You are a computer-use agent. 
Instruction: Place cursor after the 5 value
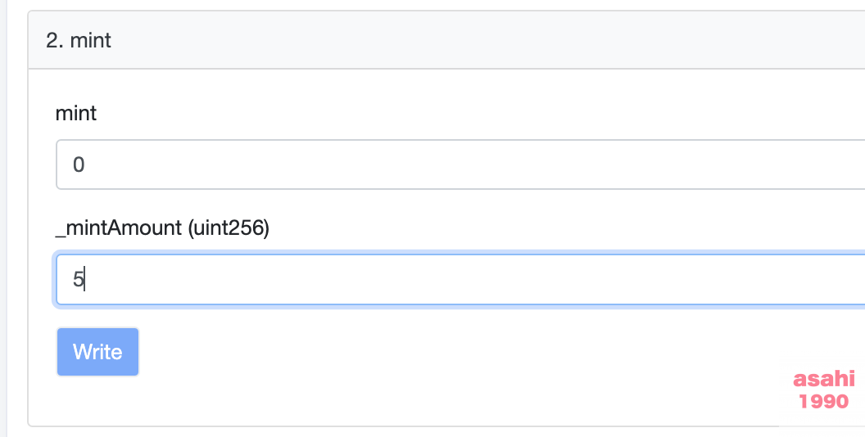pos(84,279)
